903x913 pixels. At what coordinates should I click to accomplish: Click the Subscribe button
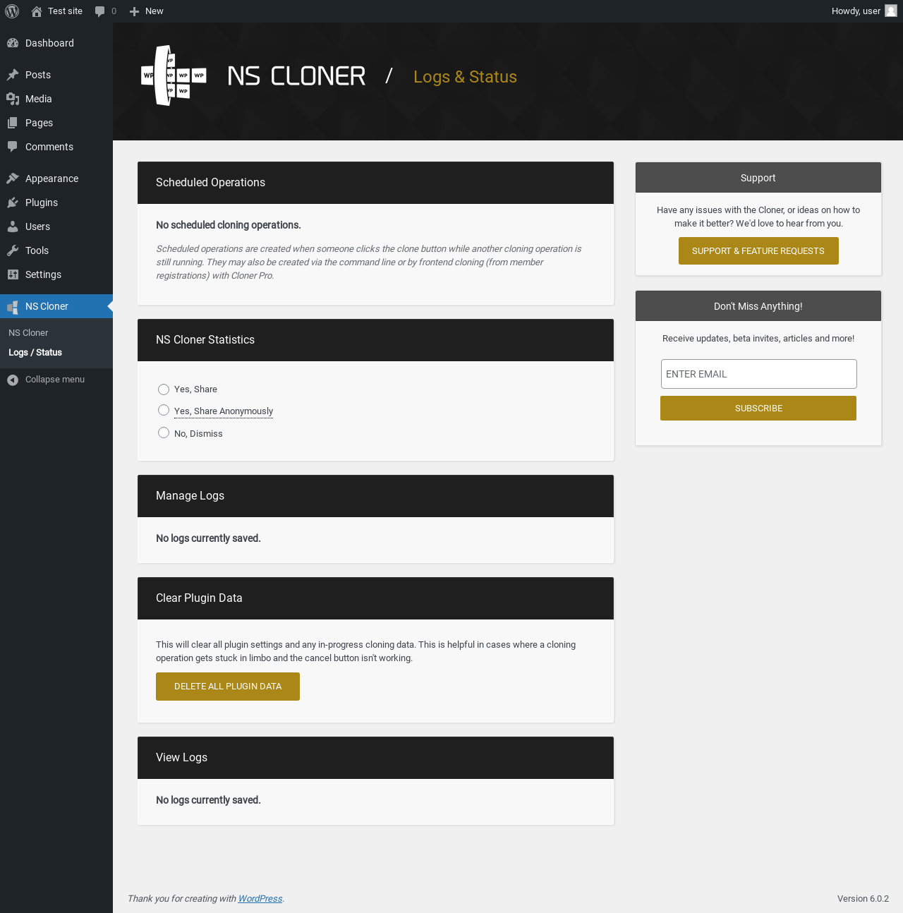(x=758, y=409)
